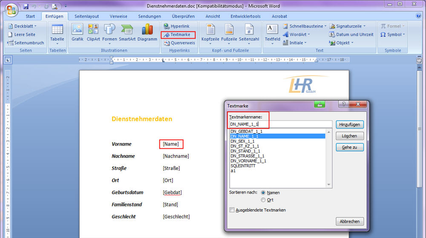Open the Tabelle insert dropdown
This screenshot has width=426, height=238.
point(57,34)
